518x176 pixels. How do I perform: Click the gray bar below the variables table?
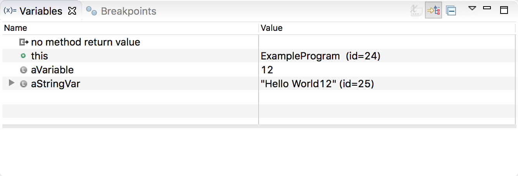(x=259, y=126)
